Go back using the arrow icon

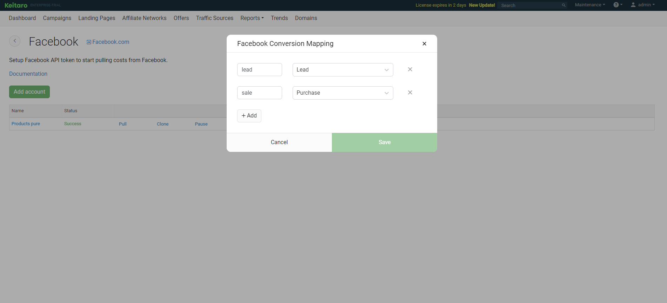click(x=15, y=41)
